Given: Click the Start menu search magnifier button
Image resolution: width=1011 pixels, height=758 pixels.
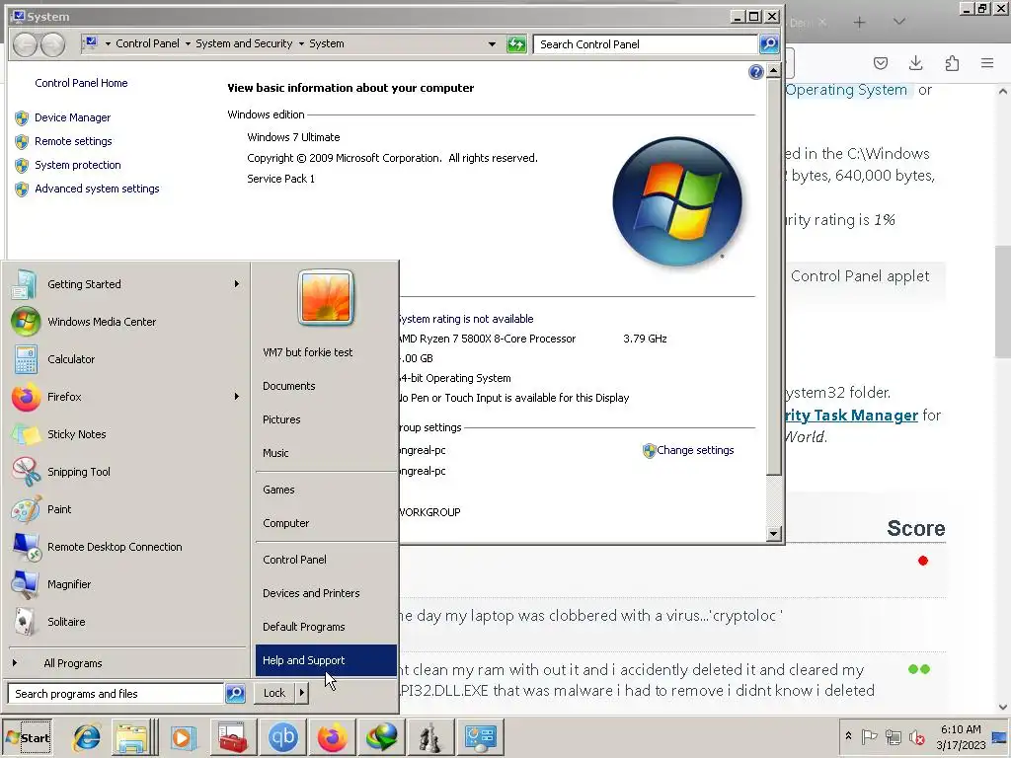Looking at the screenshot, I should [x=235, y=694].
